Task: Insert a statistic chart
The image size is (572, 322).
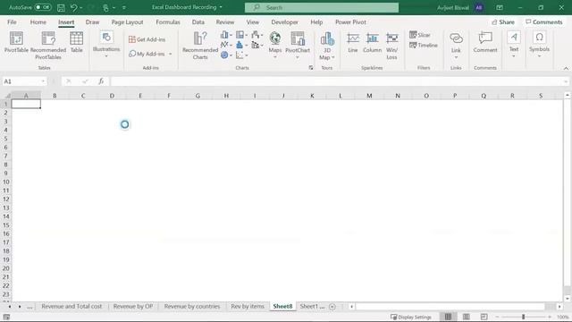Action: point(241,45)
